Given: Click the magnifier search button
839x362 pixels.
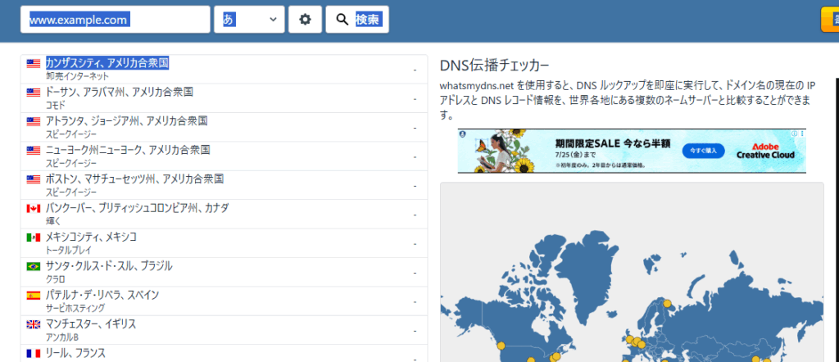Looking at the screenshot, I should (357, 20).
